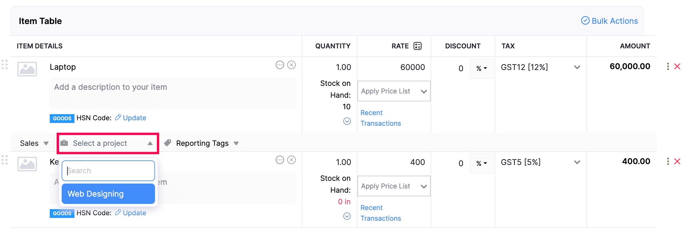The height and width of the screenshot is (235, 691).
Task: Click the project Search input field
Action: click(x=108, y=170)
